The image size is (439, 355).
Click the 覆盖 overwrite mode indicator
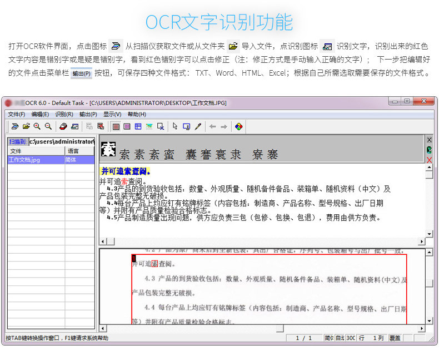pos(395,338)
